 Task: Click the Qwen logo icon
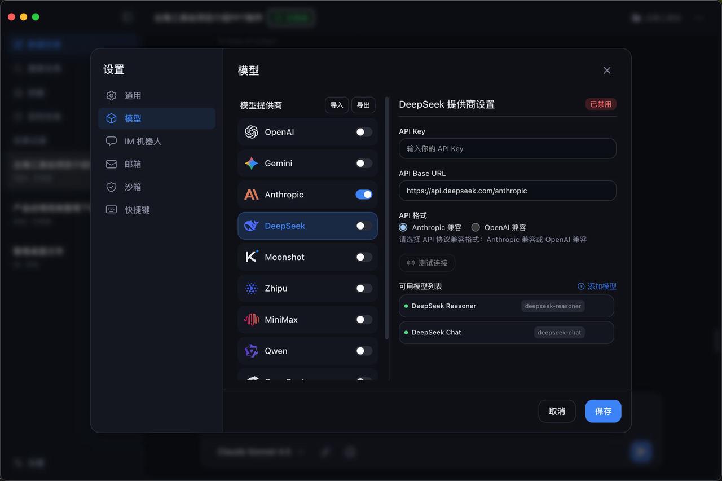point(252,351)
